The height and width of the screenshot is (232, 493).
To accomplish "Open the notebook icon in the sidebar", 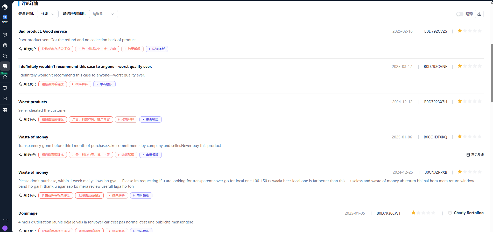I will (5, 45).
